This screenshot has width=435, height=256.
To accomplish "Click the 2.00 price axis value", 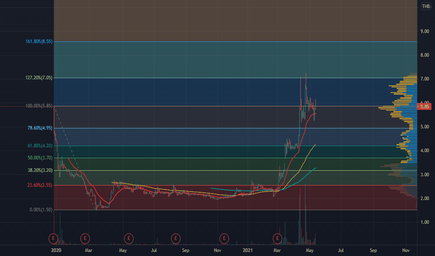I will tap(425, 198).
